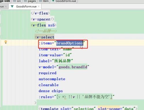Close the GoodsForm.vue tab
The width and height of the screenshot is (144, 110).
(39, 6)
